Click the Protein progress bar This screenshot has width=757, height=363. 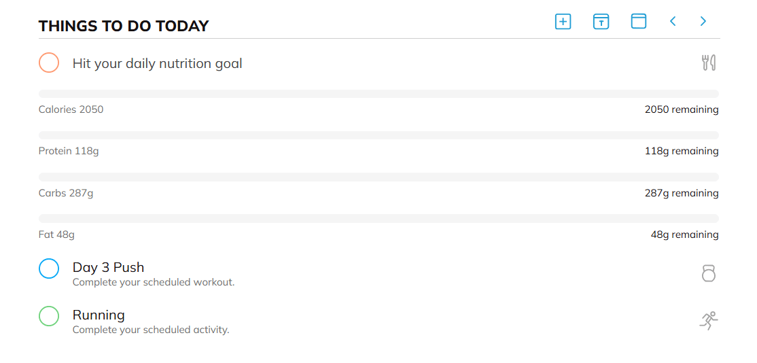tap(378, 135)
